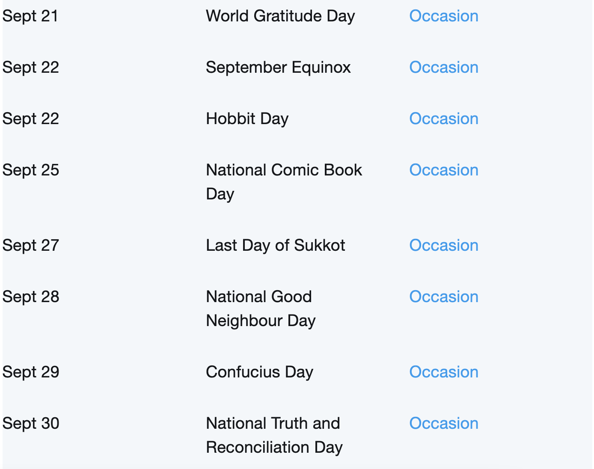Select the September Equinox event name

click(x=278, y=68)
